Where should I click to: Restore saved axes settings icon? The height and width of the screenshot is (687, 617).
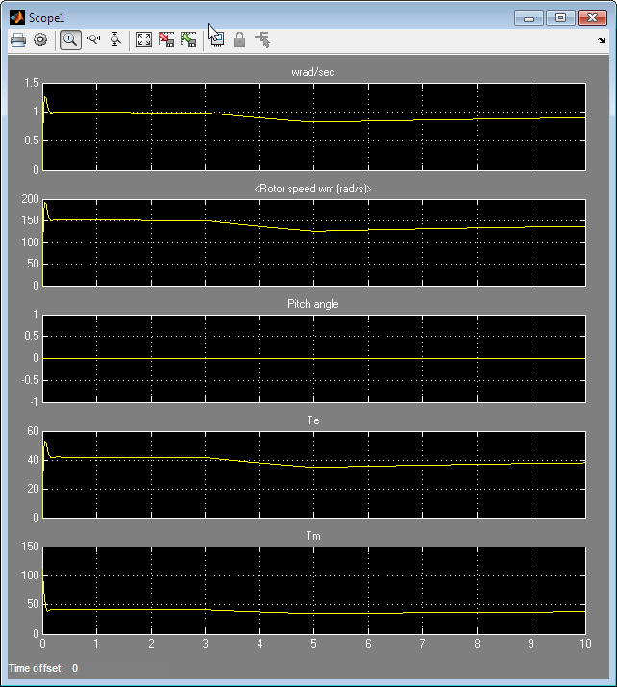click(188, 39)
